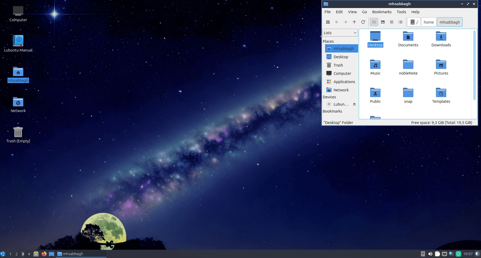Click the Lubuntu Manual desktop icon

(18, 43)
